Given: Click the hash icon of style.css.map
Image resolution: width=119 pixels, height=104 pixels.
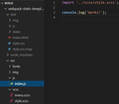Looking at the screenshot, I should click(x=9, y=49).
